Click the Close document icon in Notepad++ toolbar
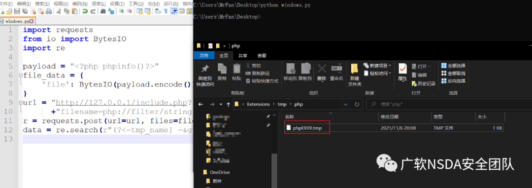This screenshot has height=188, width=532. [x=33, y=11]
